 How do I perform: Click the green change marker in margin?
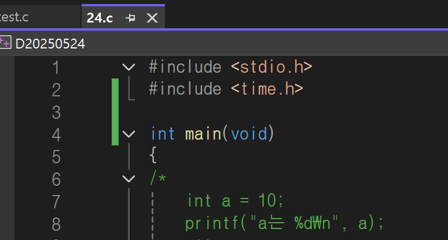[115, 111]
